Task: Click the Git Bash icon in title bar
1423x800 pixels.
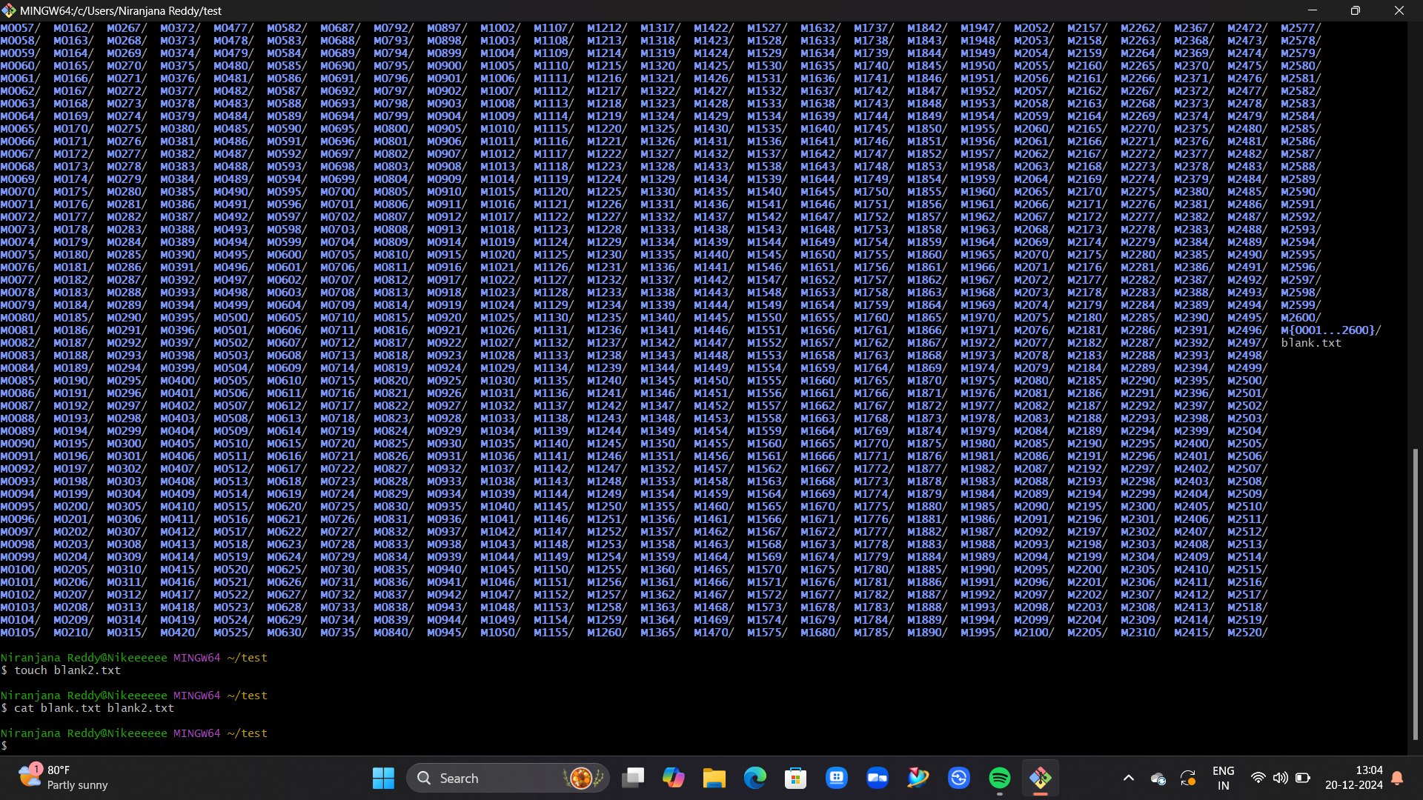Action: click(x=9, y=10)
